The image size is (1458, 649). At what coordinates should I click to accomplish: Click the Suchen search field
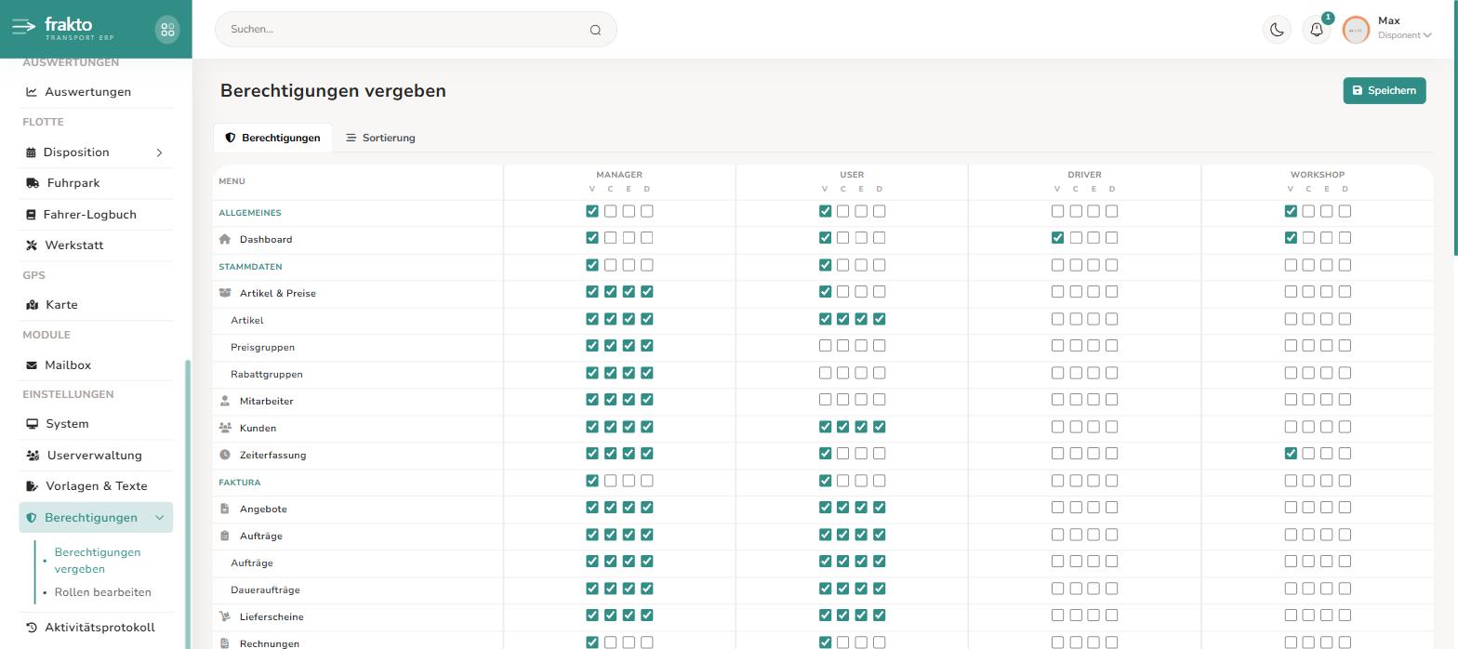416,29
